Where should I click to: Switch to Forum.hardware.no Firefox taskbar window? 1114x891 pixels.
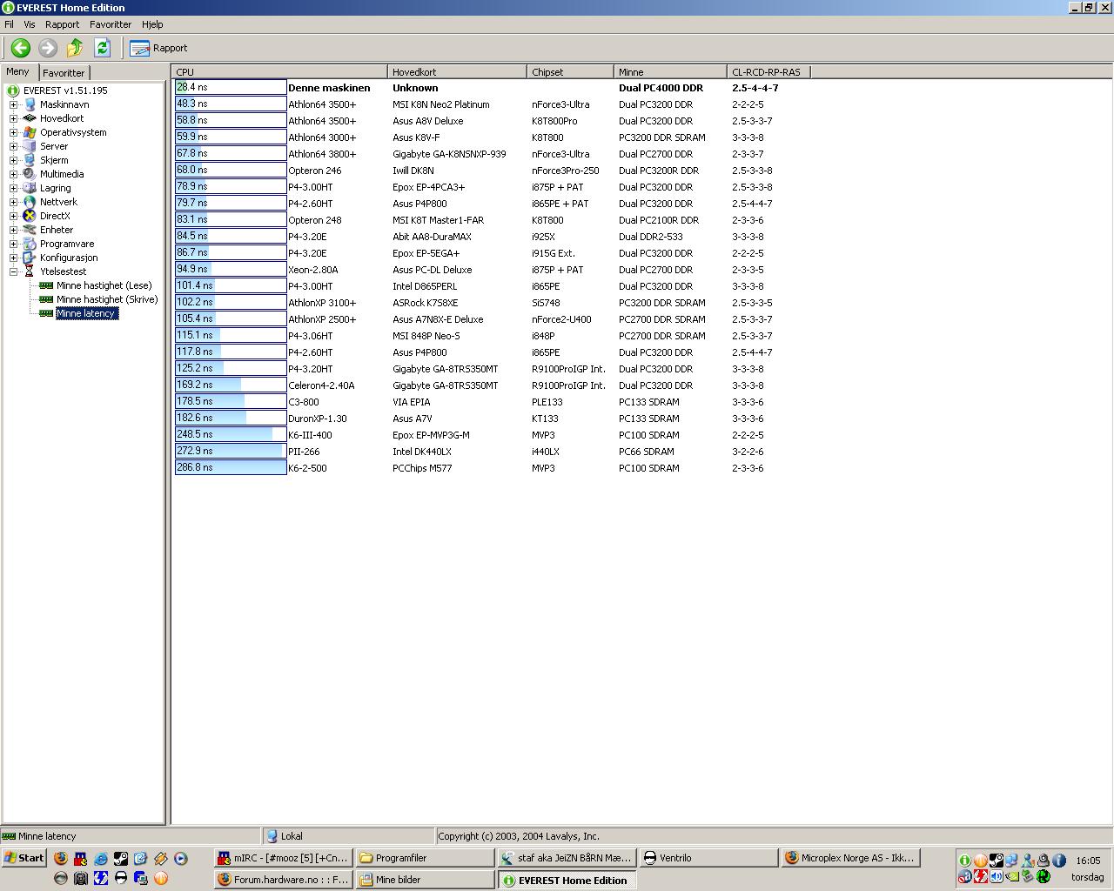pyautogui.click(x=284, y=880)
